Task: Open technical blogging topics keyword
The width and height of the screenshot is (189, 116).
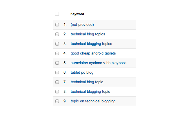Action: pyautogui.click(x=91, y=44)
